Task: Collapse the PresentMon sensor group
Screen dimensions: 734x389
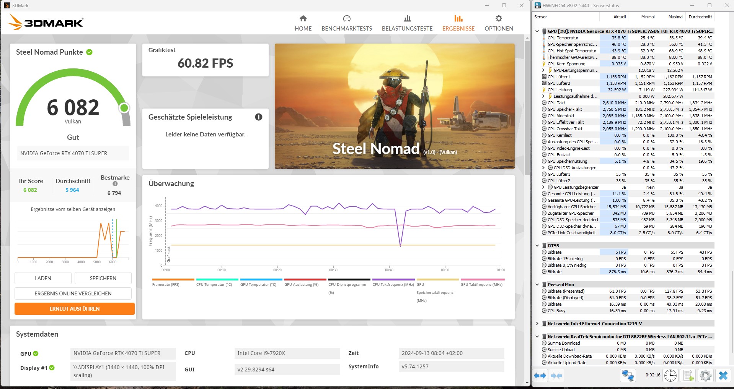Action: 537,285
